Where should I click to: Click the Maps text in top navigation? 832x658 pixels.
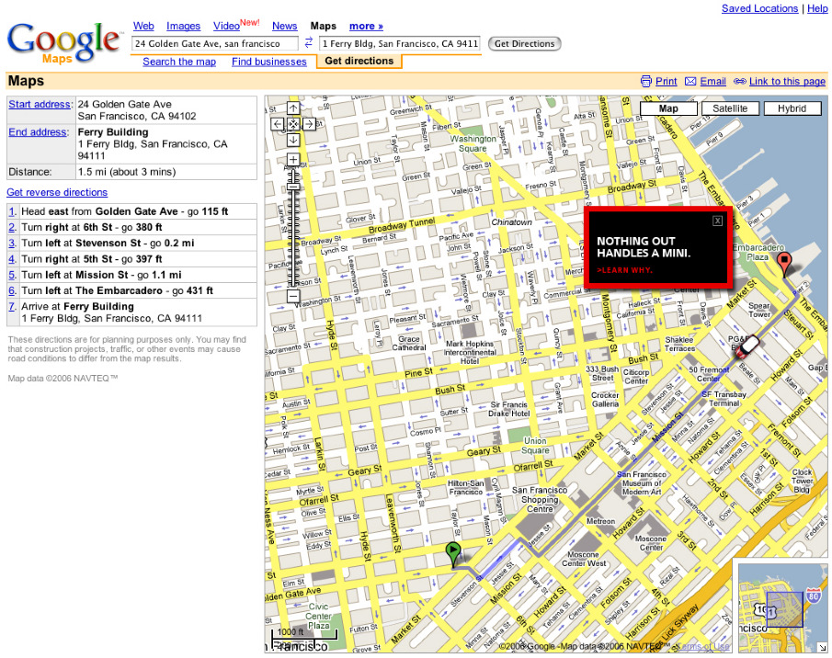pyautogui.click(x=323, y=26)
